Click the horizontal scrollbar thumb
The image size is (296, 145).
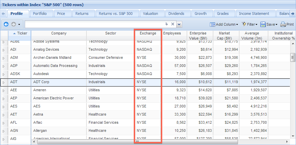pyautogui.click(x=137, y=142)
